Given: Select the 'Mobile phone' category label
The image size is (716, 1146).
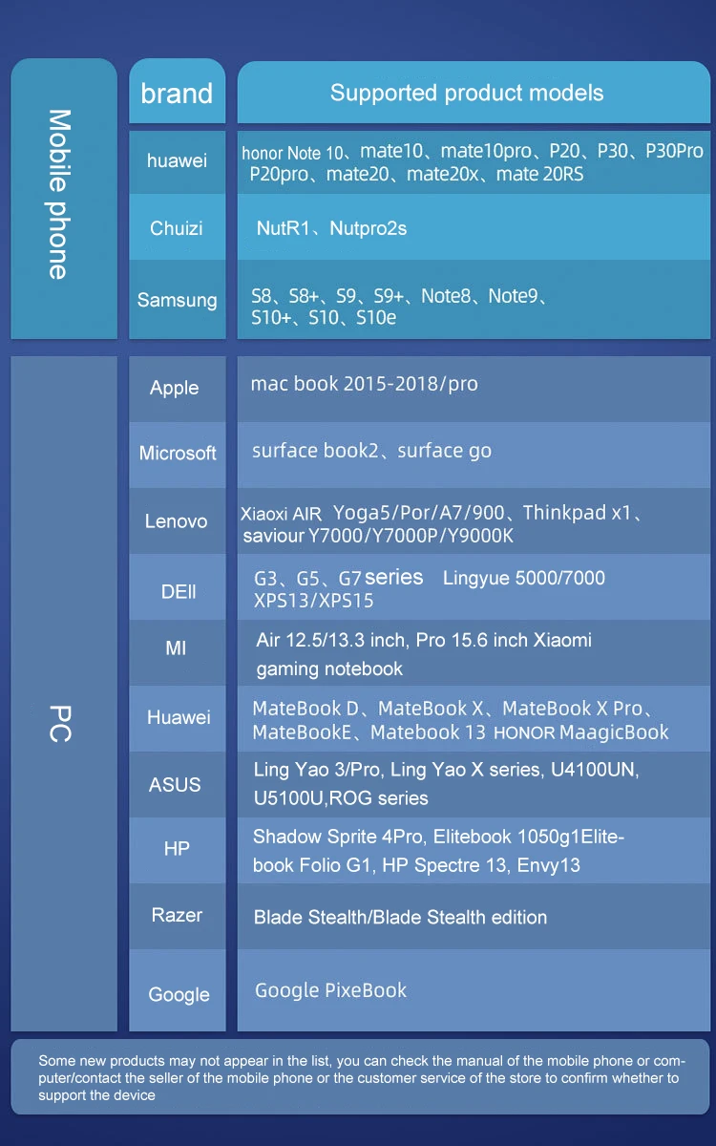Looking at the screenshot, I should coord(59,195).
